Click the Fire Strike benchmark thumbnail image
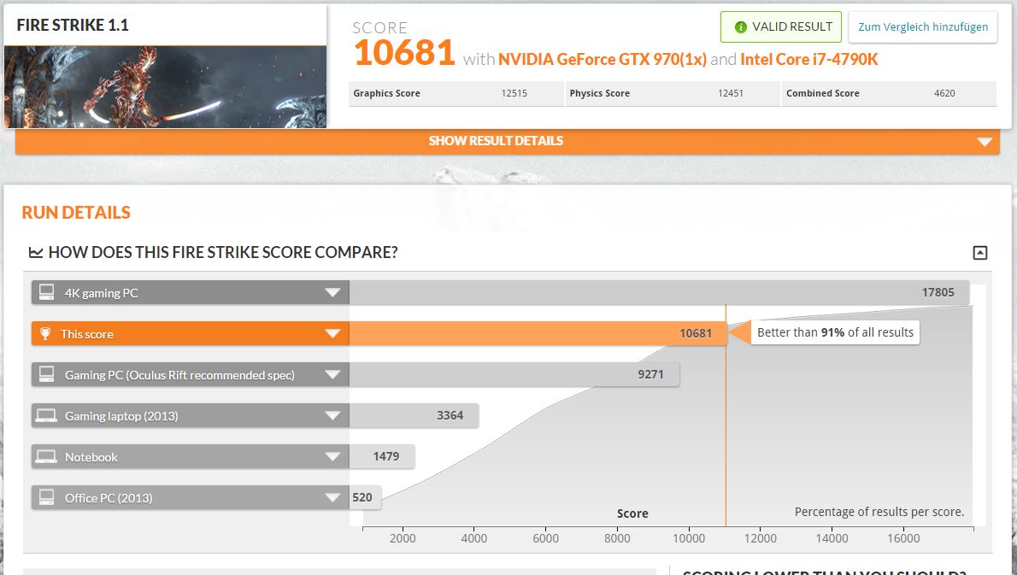The height and width of the screenshot is (575, 1017). pyautogui.click(x=166, y=87)
